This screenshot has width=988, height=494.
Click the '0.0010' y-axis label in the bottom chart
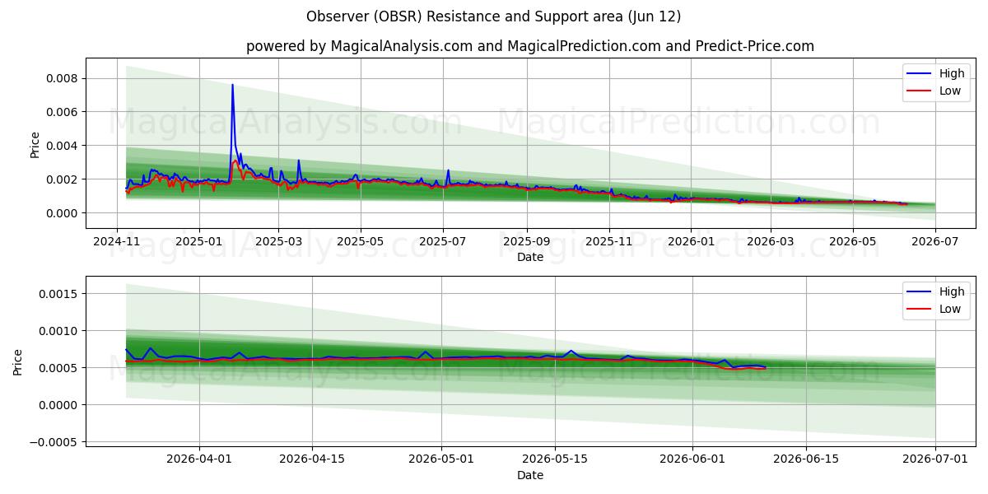59,331
